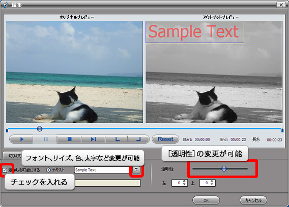Open font settings T button
This screenshot has width=289, height=207.
coord(136,169)
